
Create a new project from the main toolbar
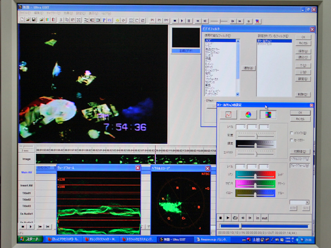pyautogui.click(x=22, y=20)
